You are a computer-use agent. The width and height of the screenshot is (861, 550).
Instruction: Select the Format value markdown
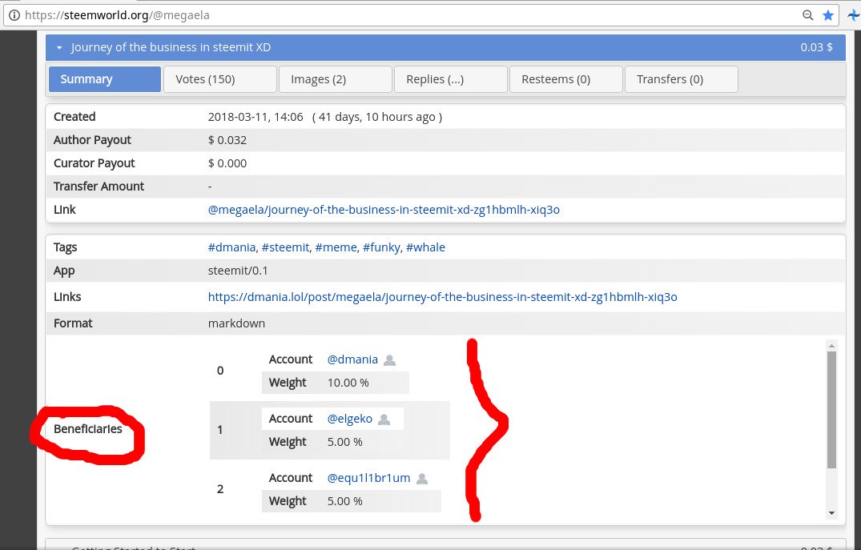click(x=236, y=323)
